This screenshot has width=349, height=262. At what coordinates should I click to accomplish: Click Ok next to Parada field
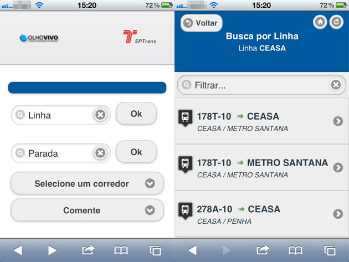click(136, 152)
